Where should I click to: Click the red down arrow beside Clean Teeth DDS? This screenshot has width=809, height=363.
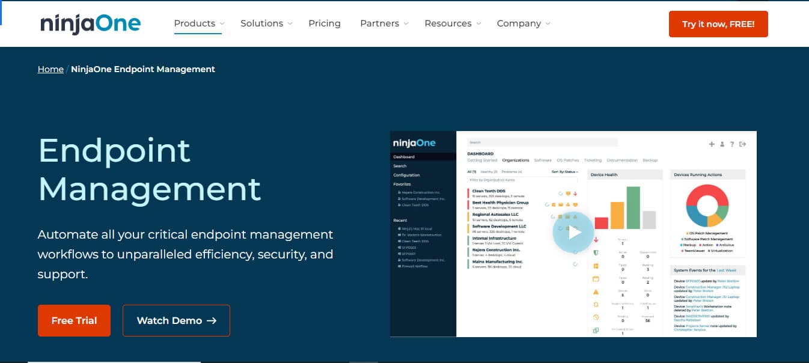click(575, 194)
